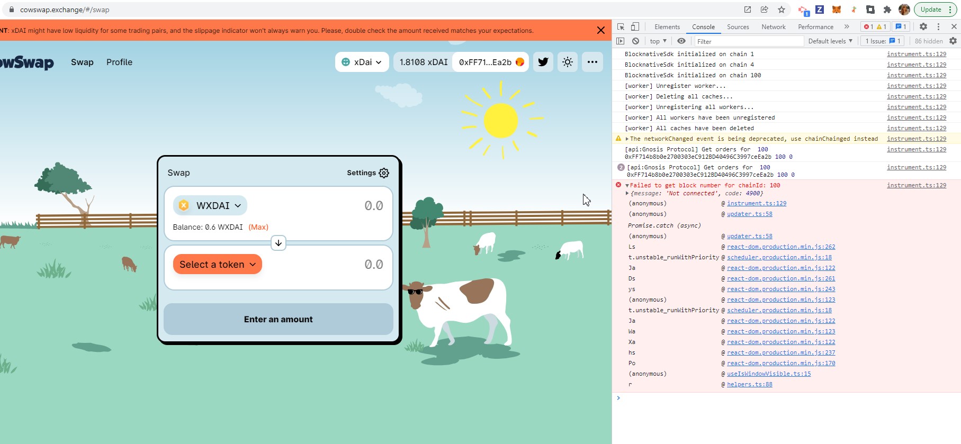Click the console Filter input

pos(749,41)
